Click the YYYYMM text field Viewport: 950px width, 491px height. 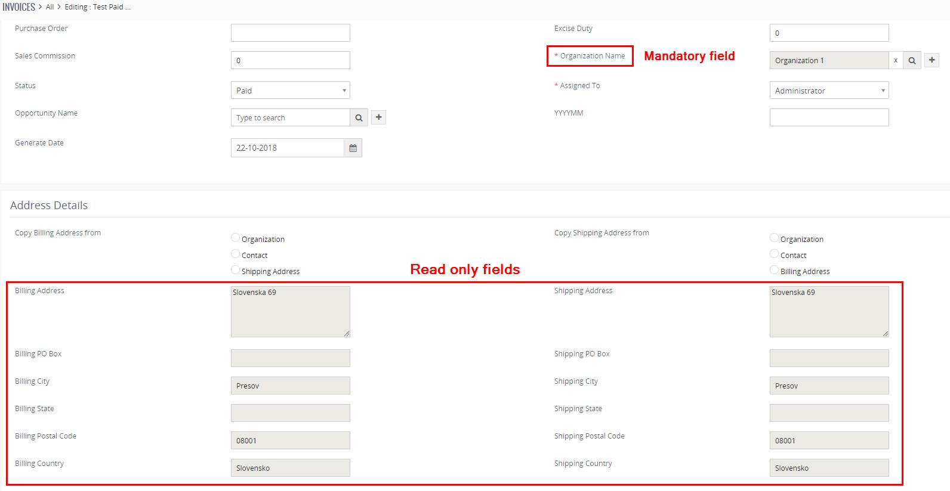[x=829, y=117]
